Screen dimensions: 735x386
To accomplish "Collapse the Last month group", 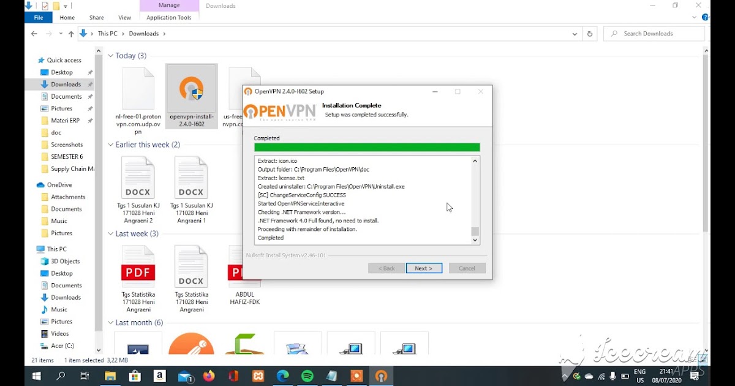I will pyautogui.click(x=111, y=322).
